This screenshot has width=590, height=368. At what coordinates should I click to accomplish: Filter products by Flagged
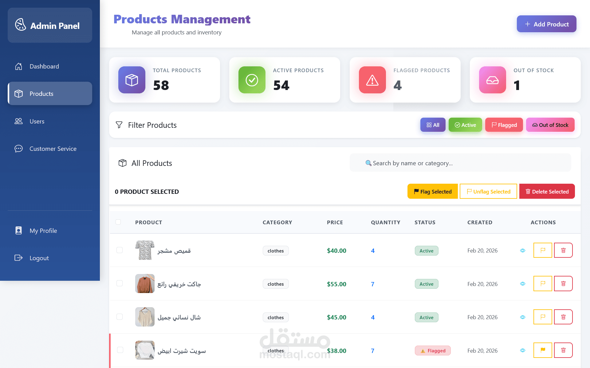(x=504, y=125)
